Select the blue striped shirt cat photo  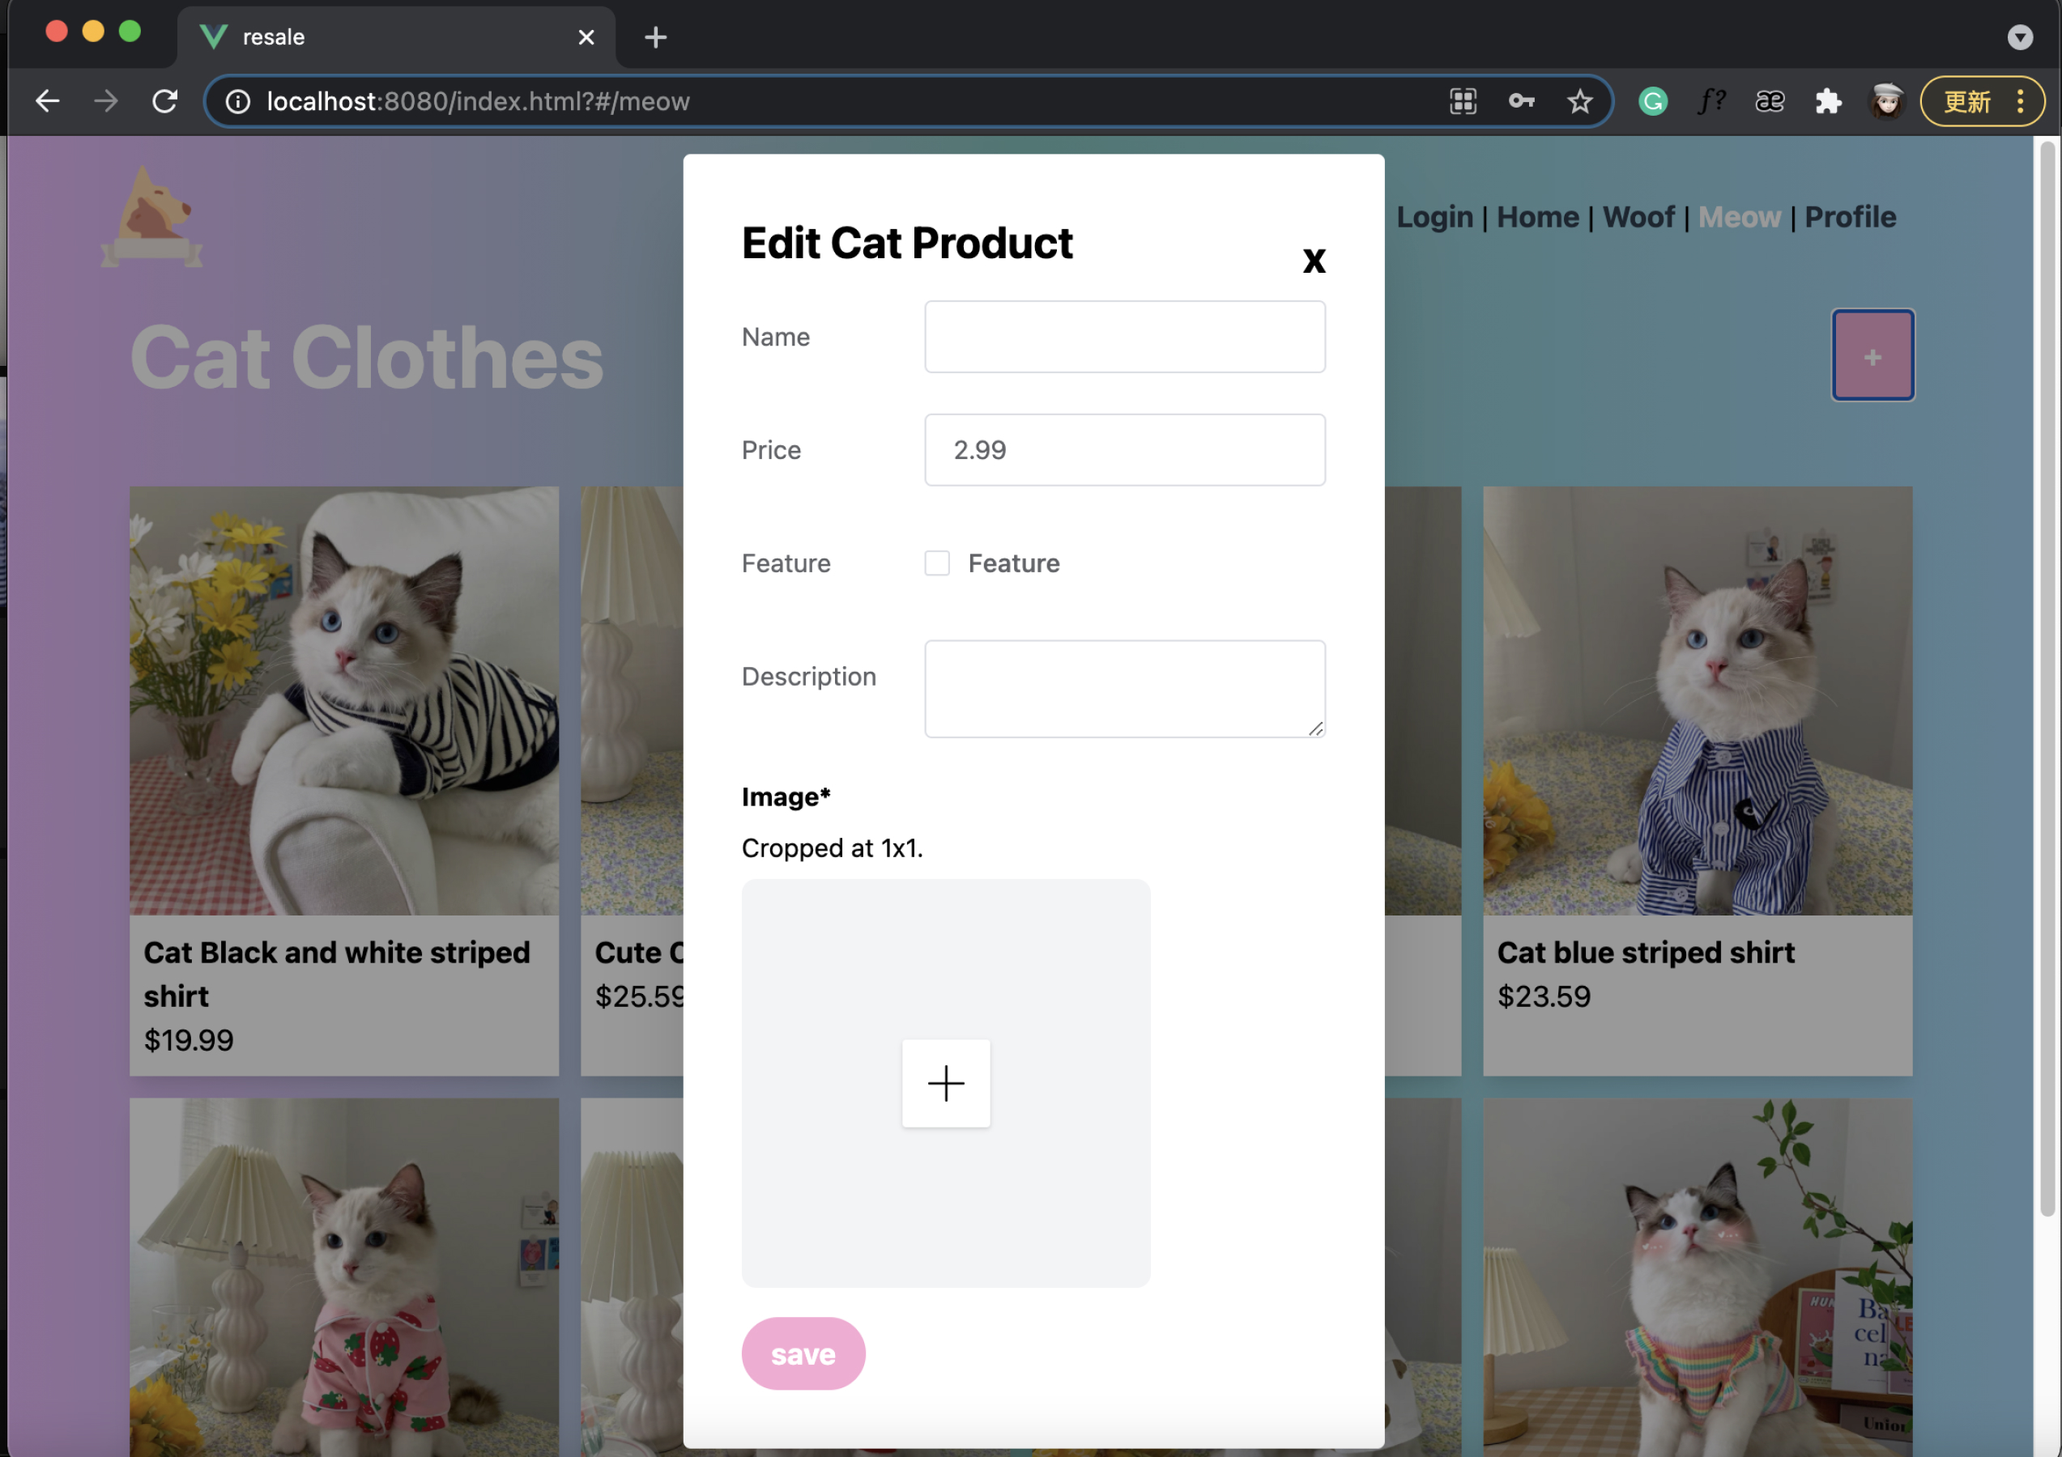click(x=1697, y=700)
